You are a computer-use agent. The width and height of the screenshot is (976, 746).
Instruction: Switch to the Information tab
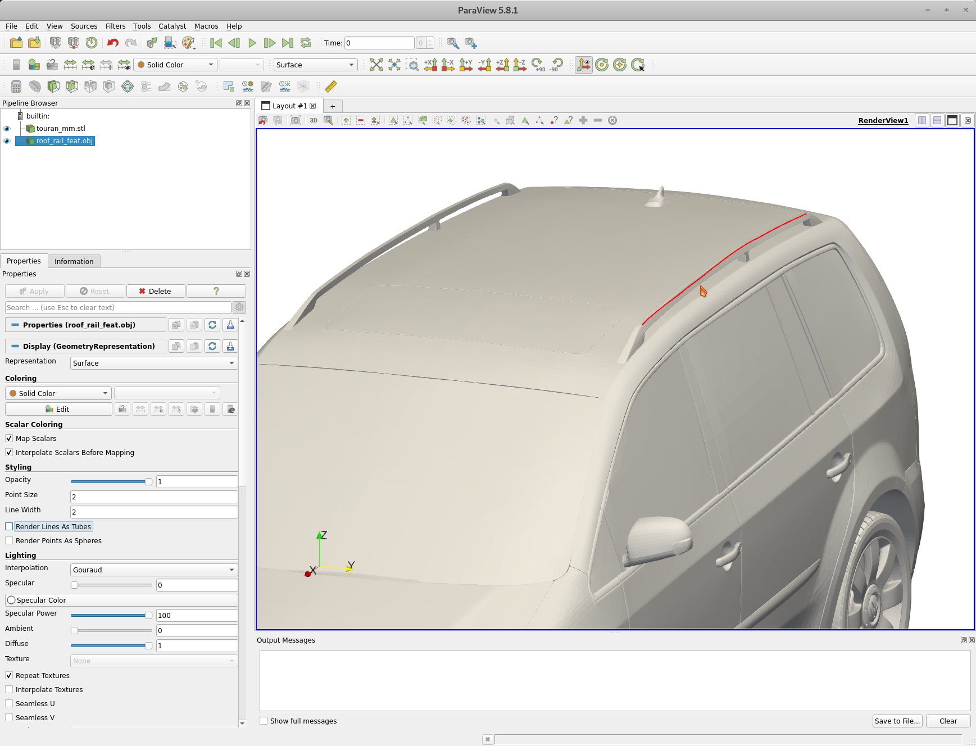coord(74,261)
